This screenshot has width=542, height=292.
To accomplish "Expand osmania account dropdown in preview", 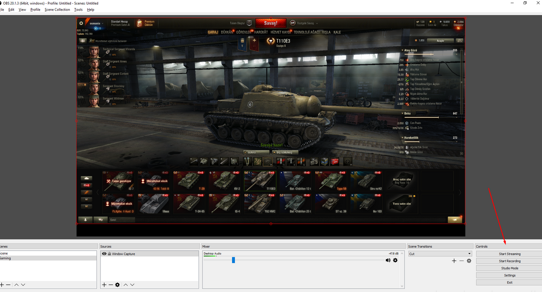I will [103, 23].
